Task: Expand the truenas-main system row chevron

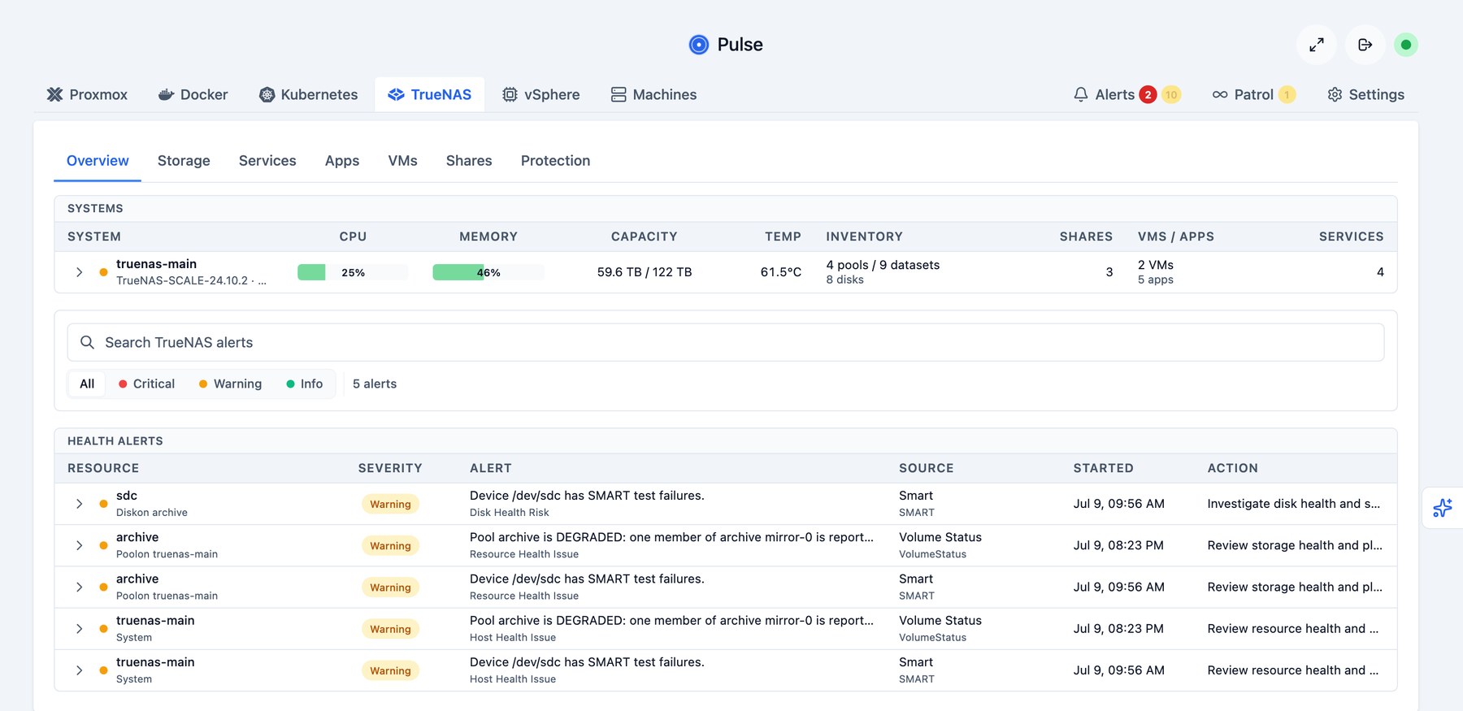Action: [79, 272]
